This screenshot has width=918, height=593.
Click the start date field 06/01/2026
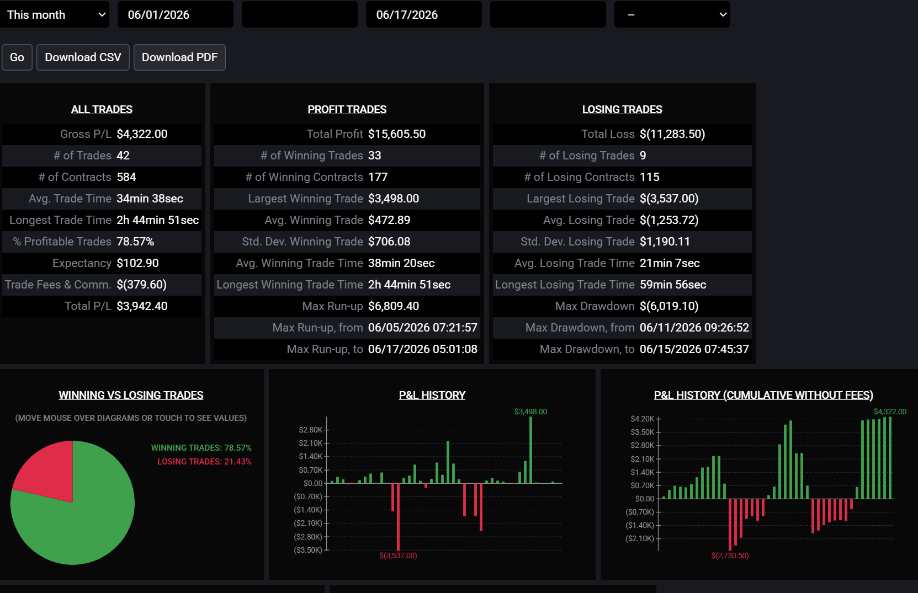point(175,14)
